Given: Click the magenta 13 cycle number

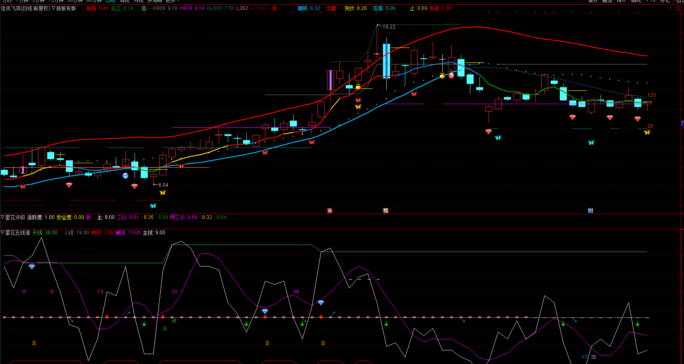Looking at the screenshot, I should 100,292.
